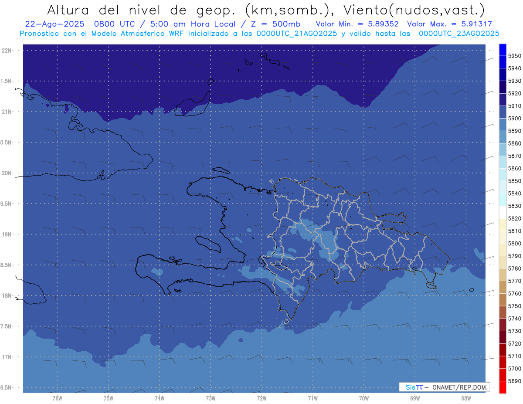Click the bright blue color bar segment above 5950
The image size is (523, 404).
[x=503, y=50]
